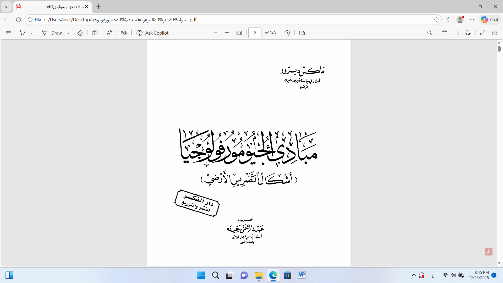
Task: Expand the highlight color options arrow
Action: (x=31, y=33)
